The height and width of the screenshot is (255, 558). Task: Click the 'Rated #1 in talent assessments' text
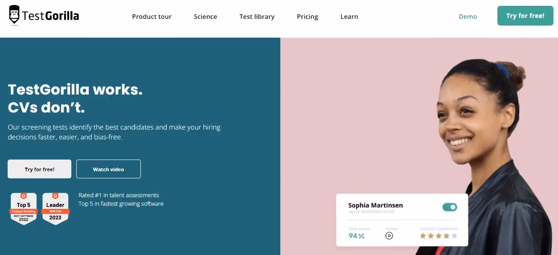click(x=119, y=195)
